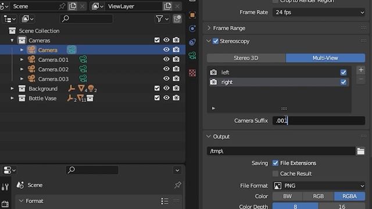
Task: Open Object Constraints properties tab
Action: [x=192, y=42]
